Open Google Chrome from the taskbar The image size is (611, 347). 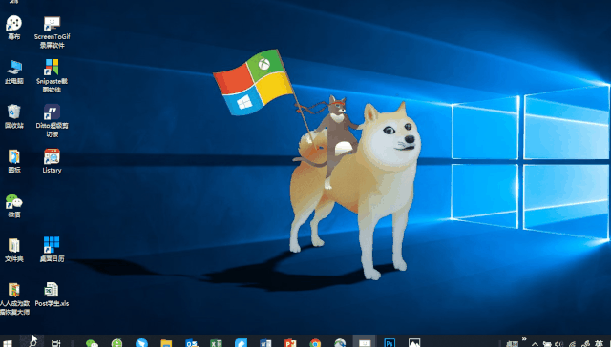click(315, 343)
